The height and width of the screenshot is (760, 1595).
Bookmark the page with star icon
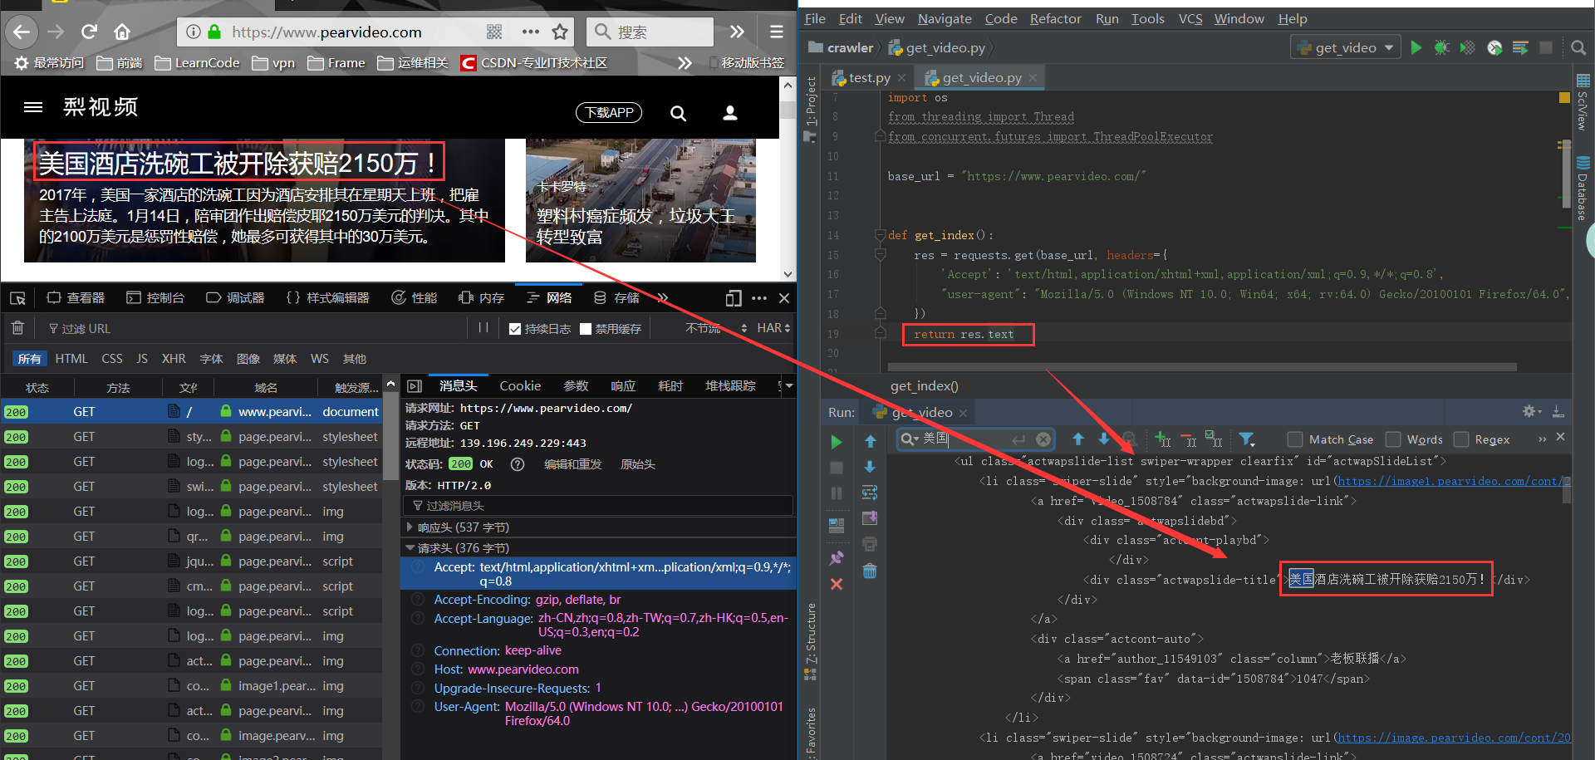click(x=560, y=32)
